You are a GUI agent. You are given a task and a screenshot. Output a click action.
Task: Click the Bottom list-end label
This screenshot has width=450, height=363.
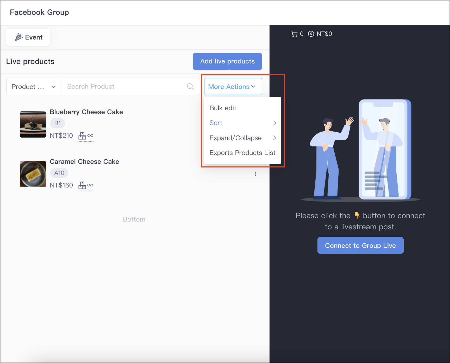coord(134,219)
